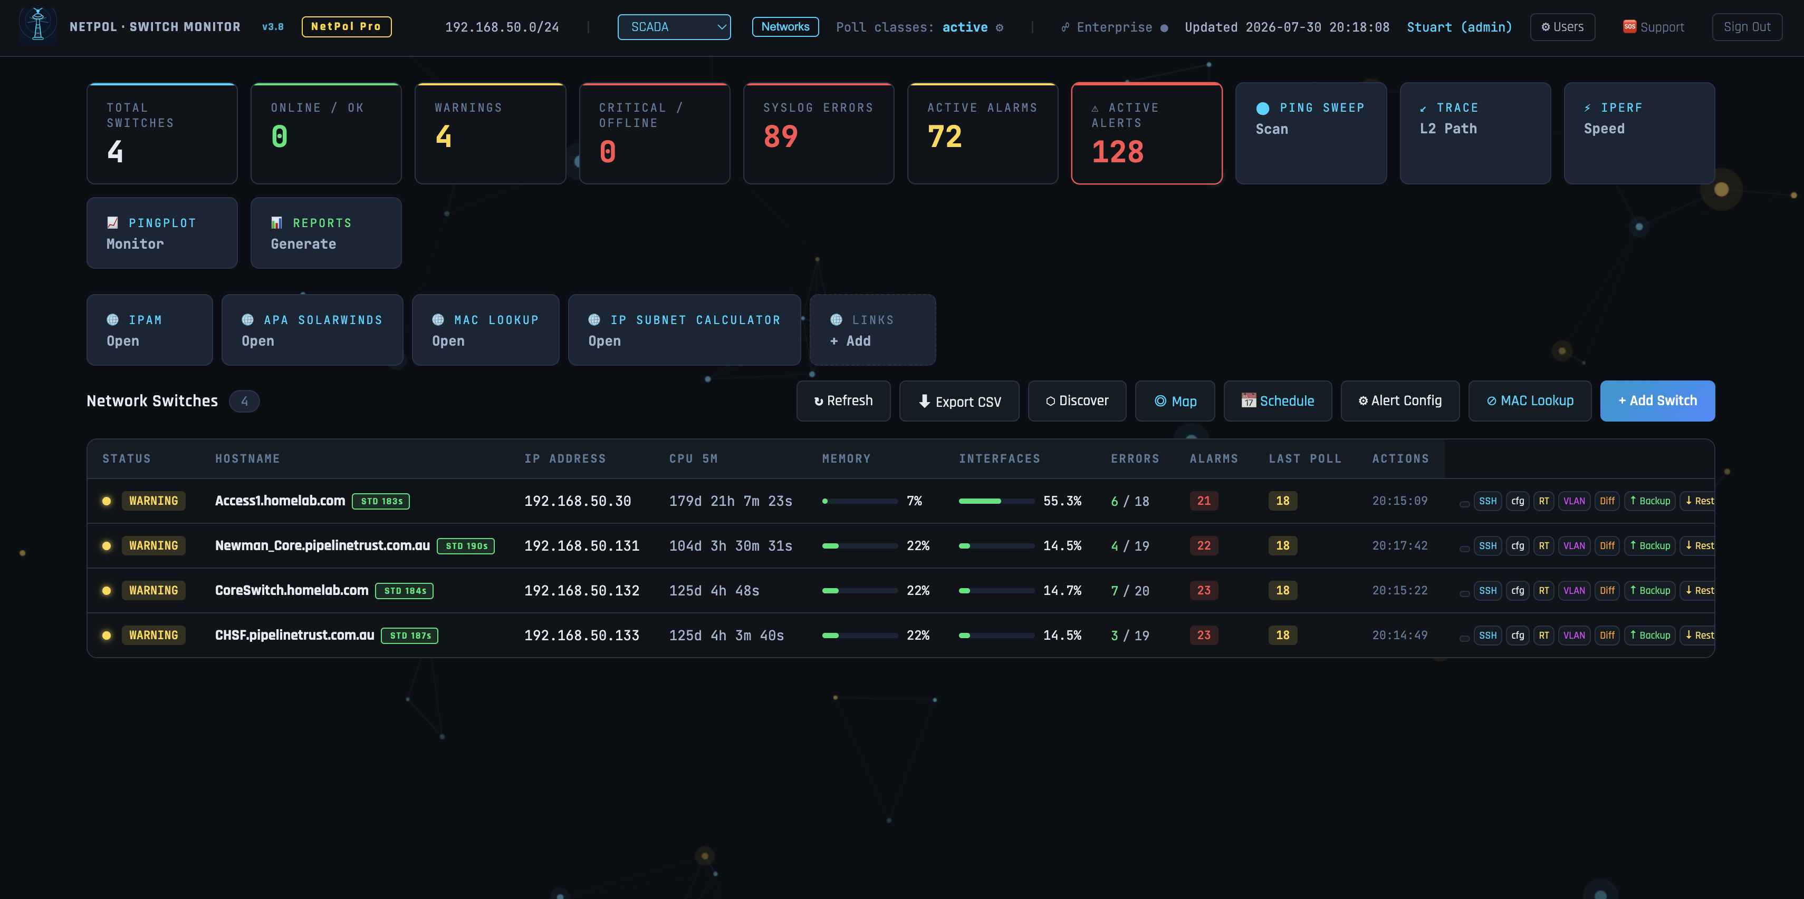Click the HOSTNAME column header

(247, 459)
